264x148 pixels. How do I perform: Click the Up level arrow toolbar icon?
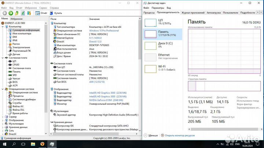pos(17,13)
